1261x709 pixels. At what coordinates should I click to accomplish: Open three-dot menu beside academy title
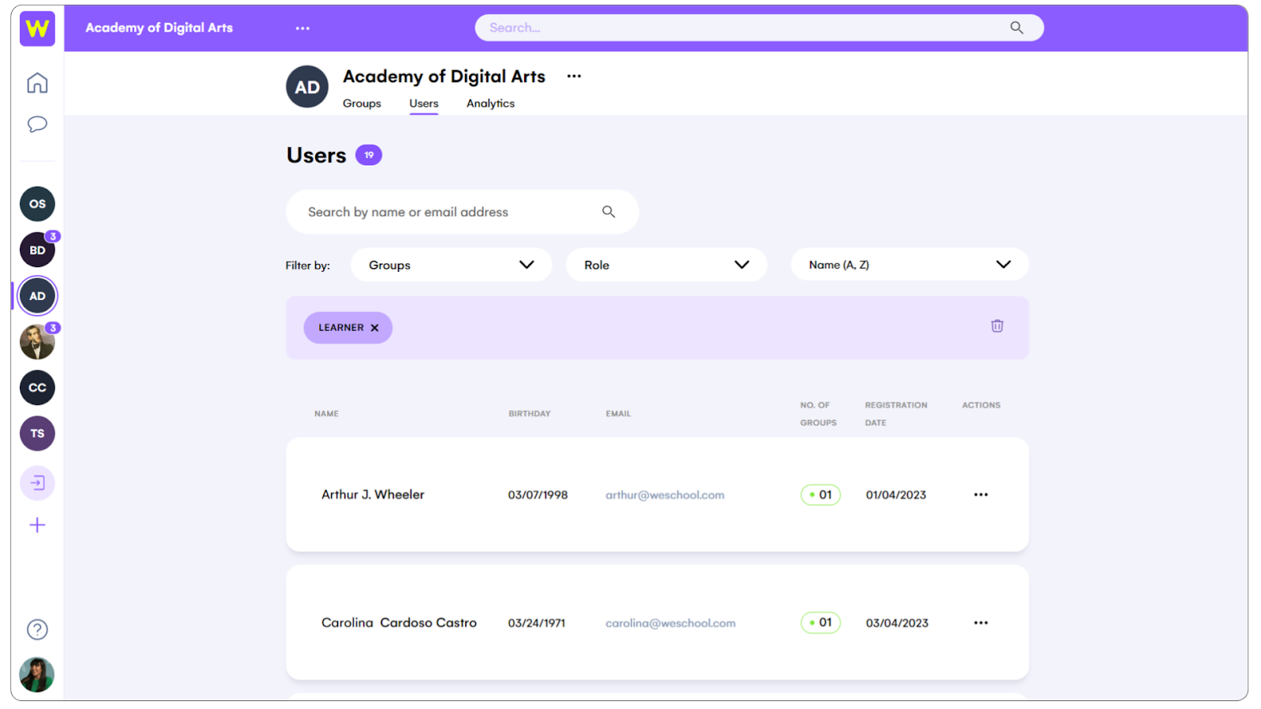click(574, 76)
